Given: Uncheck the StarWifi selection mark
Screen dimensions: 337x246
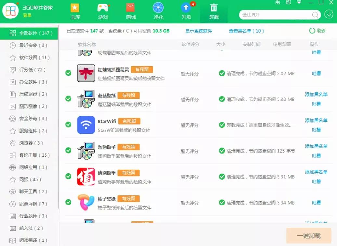Looking at the screenshot, I should (x=68, y=125).
